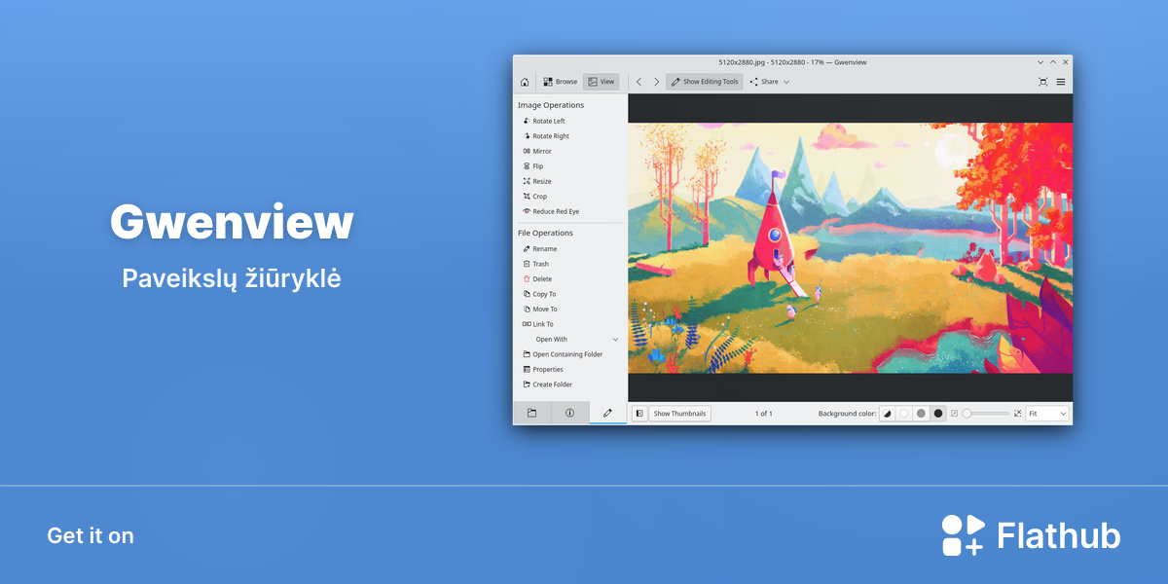This screenshot has height=584, width=1168.
Task: Open the hamburger menu
Action: (1061, 82)
